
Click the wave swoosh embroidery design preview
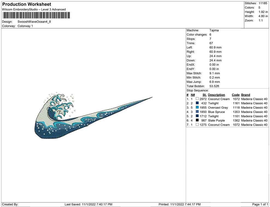coord(93,116)
